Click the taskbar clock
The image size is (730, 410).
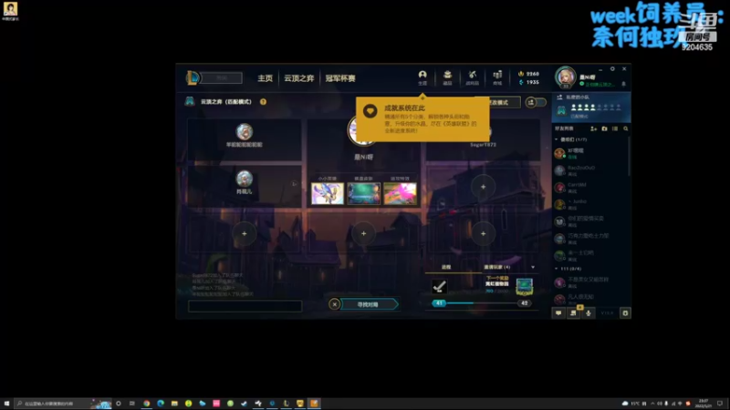703,404
